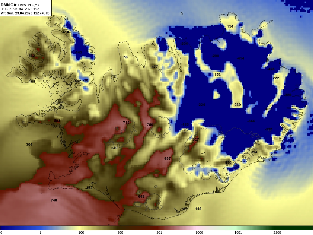The image size is (313, 235).
Task: Click the 450 height label
Action: pos(228,163)
